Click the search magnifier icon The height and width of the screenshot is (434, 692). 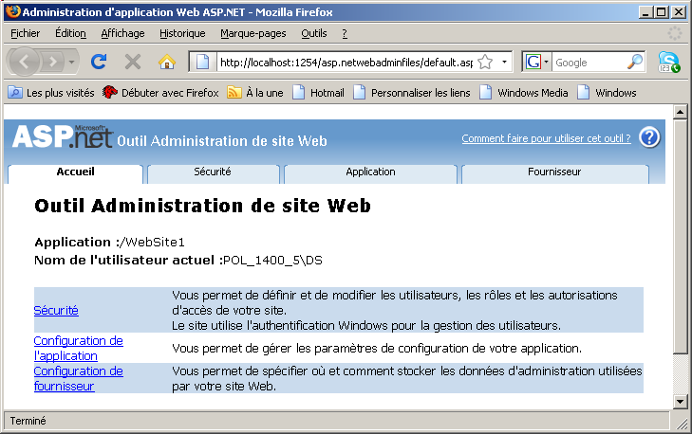click(635, 62)
